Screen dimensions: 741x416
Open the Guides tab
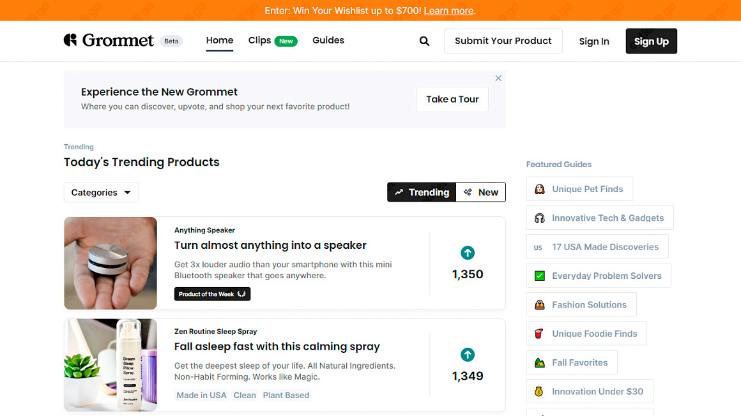[x=328, y=41]
